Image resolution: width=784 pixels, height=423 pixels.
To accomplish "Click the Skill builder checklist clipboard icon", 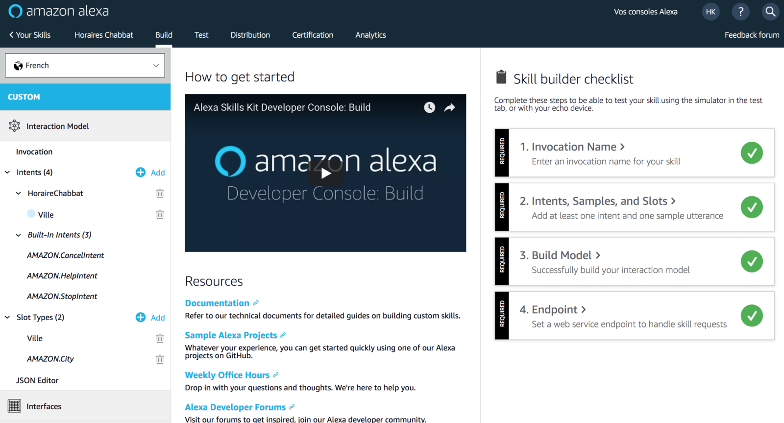I will (x=501, y=77).
